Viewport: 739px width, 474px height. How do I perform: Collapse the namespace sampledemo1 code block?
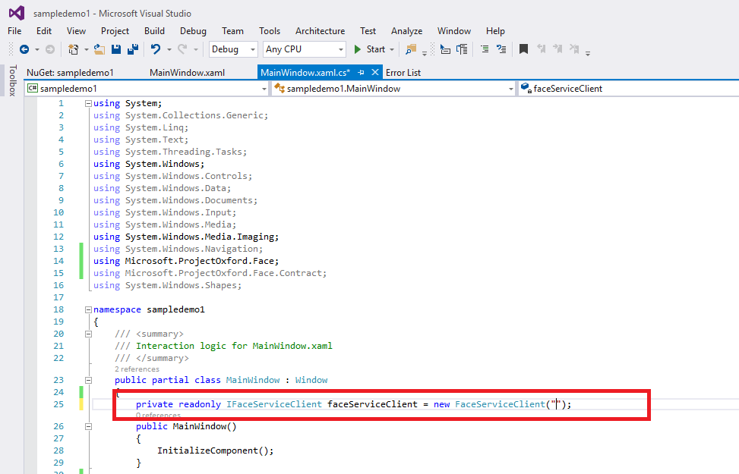pyautogui.click(x=89, y=309)
